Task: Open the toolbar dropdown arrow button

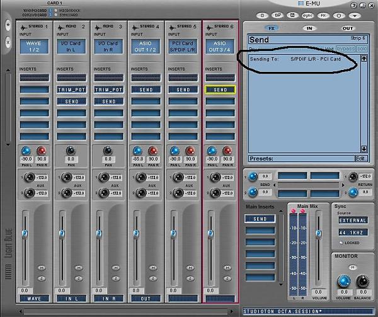Action: point(354,14)
